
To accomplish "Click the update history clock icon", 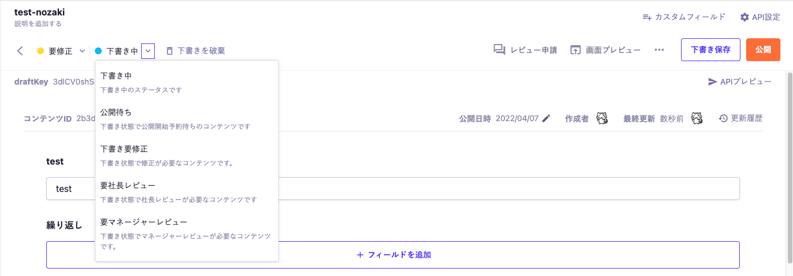I will [723, 118].
